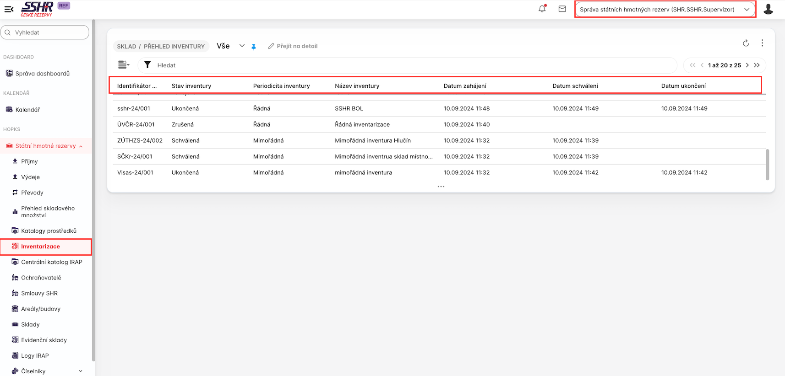Click the Přejít na detail button
The height and width of the screenshot is (376, 785).
point(293,46)
